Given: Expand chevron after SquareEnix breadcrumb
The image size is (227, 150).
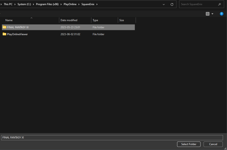Looking at the screenshot, I should (97, 4).
